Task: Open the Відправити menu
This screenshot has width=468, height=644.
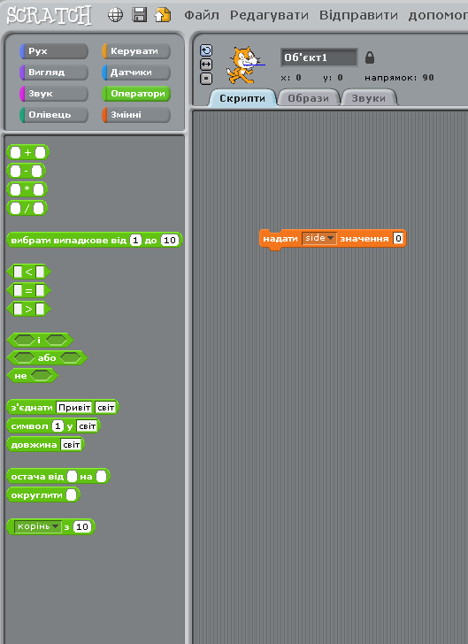Action: point(358,16)
